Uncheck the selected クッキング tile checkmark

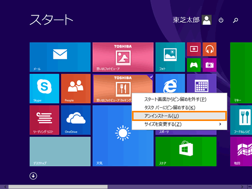click(x=151, y=77)
